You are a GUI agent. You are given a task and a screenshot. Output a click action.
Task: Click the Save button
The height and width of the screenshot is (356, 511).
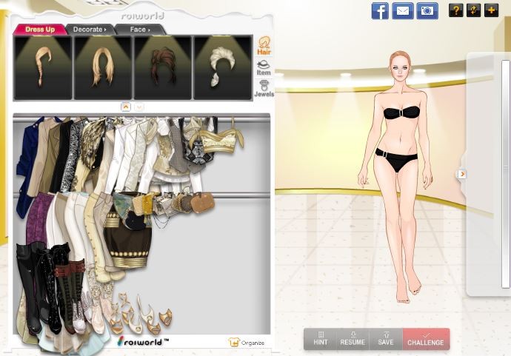pyautogui.click(x=385, y=339)
